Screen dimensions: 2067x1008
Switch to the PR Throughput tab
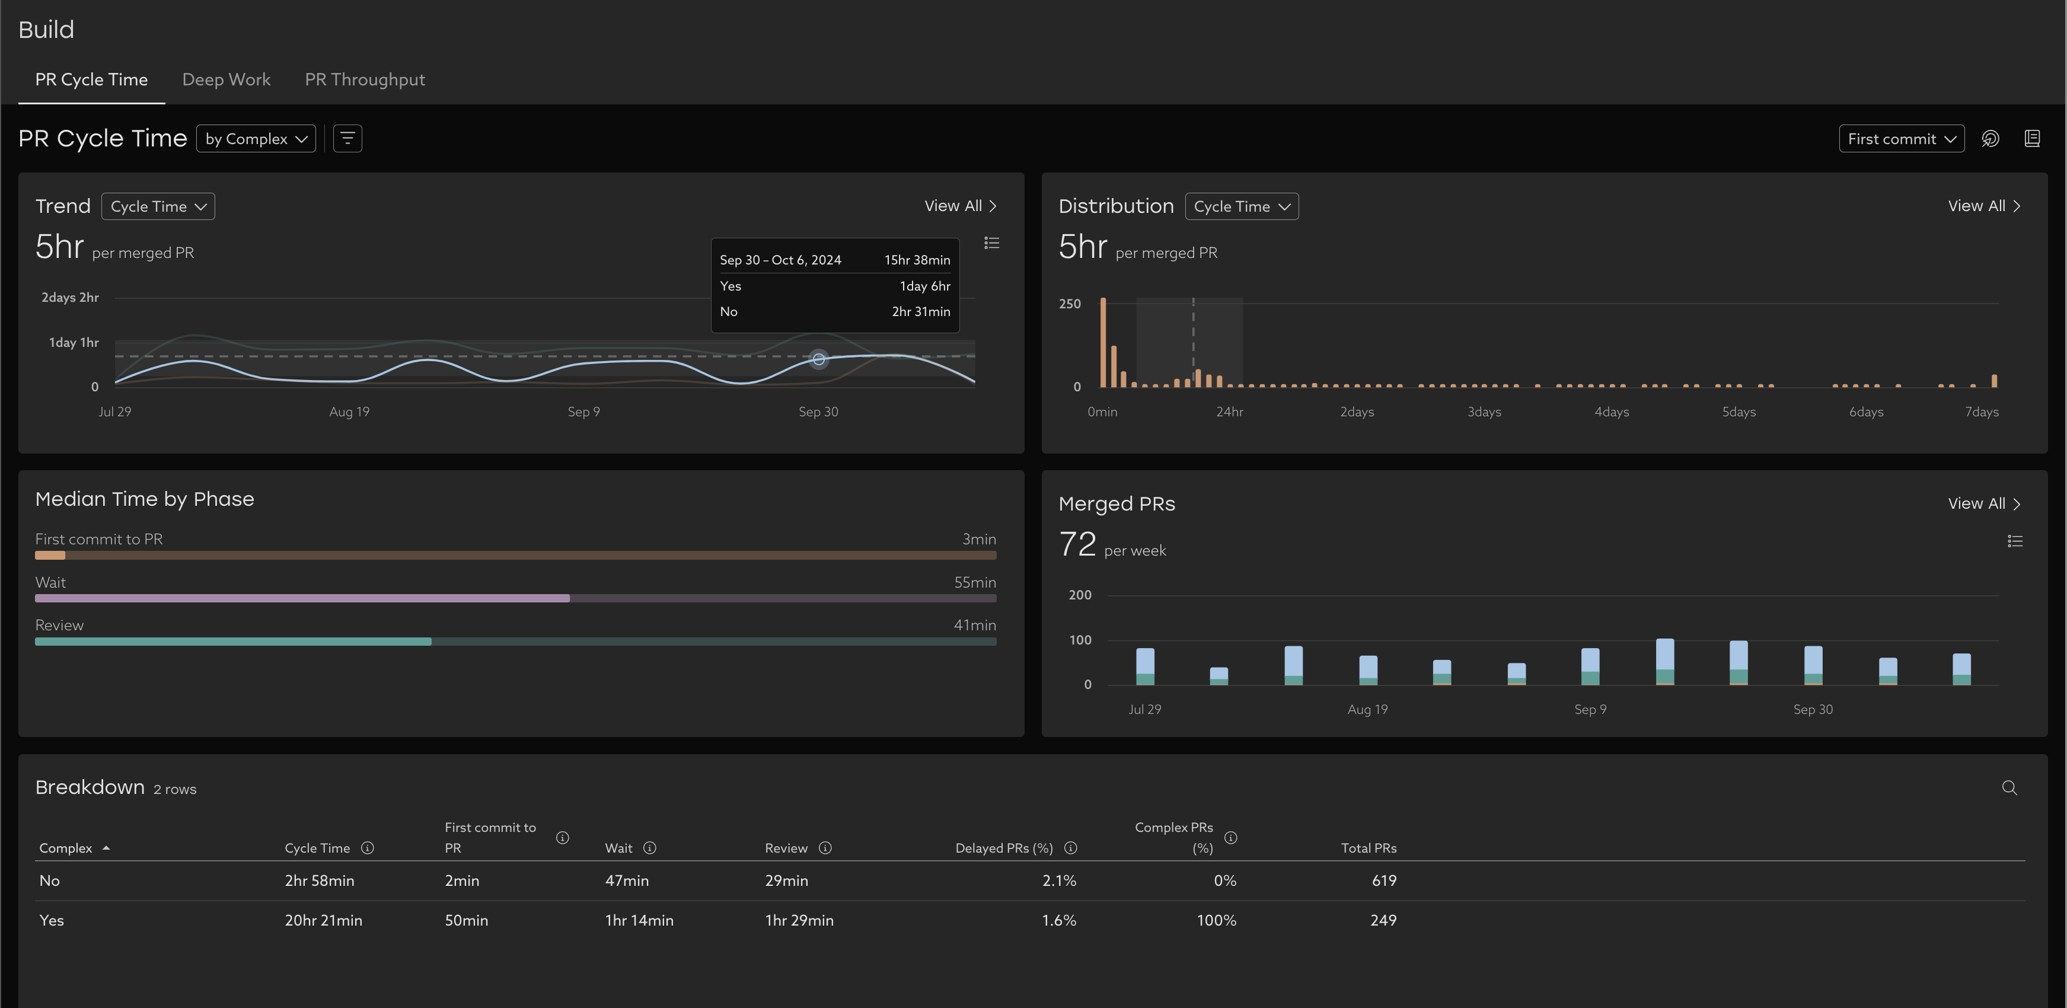[x=365, y=79]
